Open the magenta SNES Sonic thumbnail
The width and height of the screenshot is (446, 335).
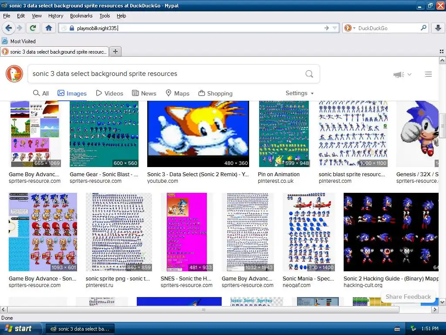coord(187,232)
